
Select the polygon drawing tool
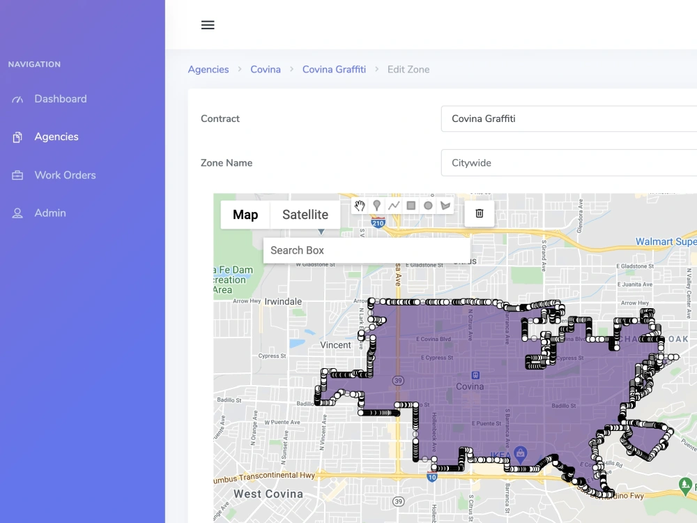point(445,206)
